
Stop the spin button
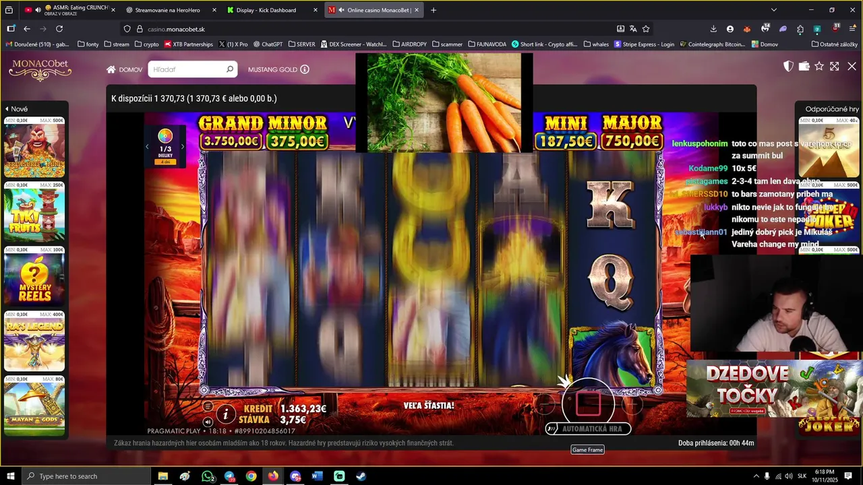(588, 403)
